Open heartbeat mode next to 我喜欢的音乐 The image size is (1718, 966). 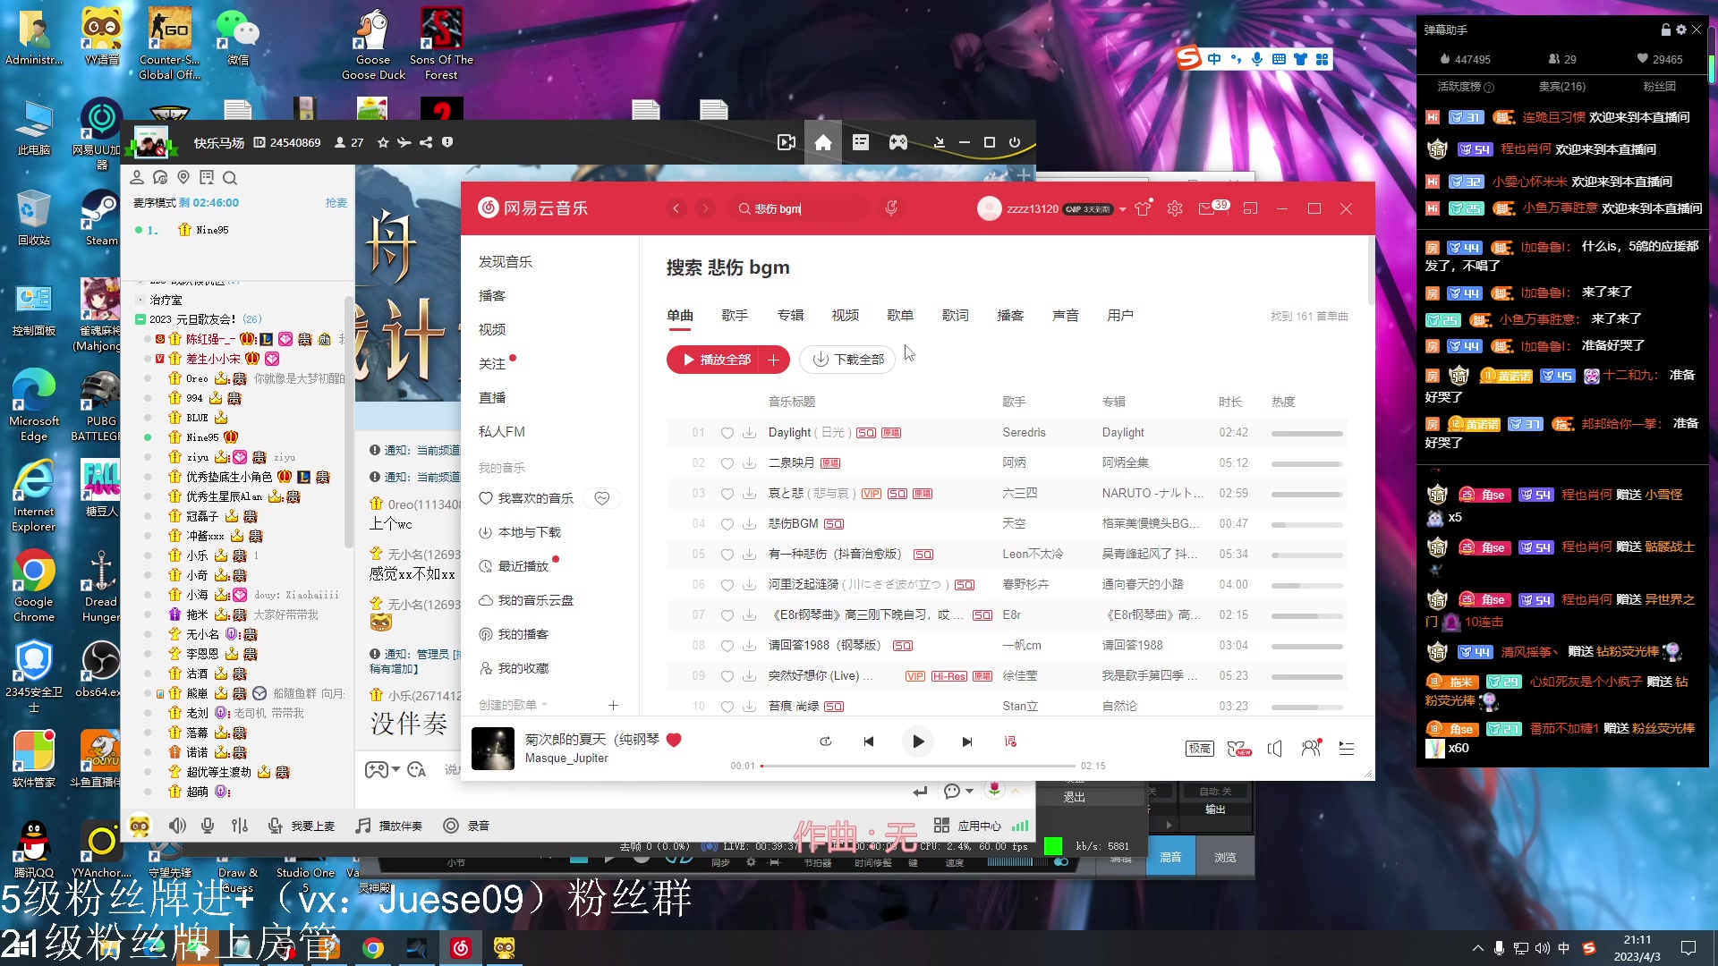pos(602,498)
